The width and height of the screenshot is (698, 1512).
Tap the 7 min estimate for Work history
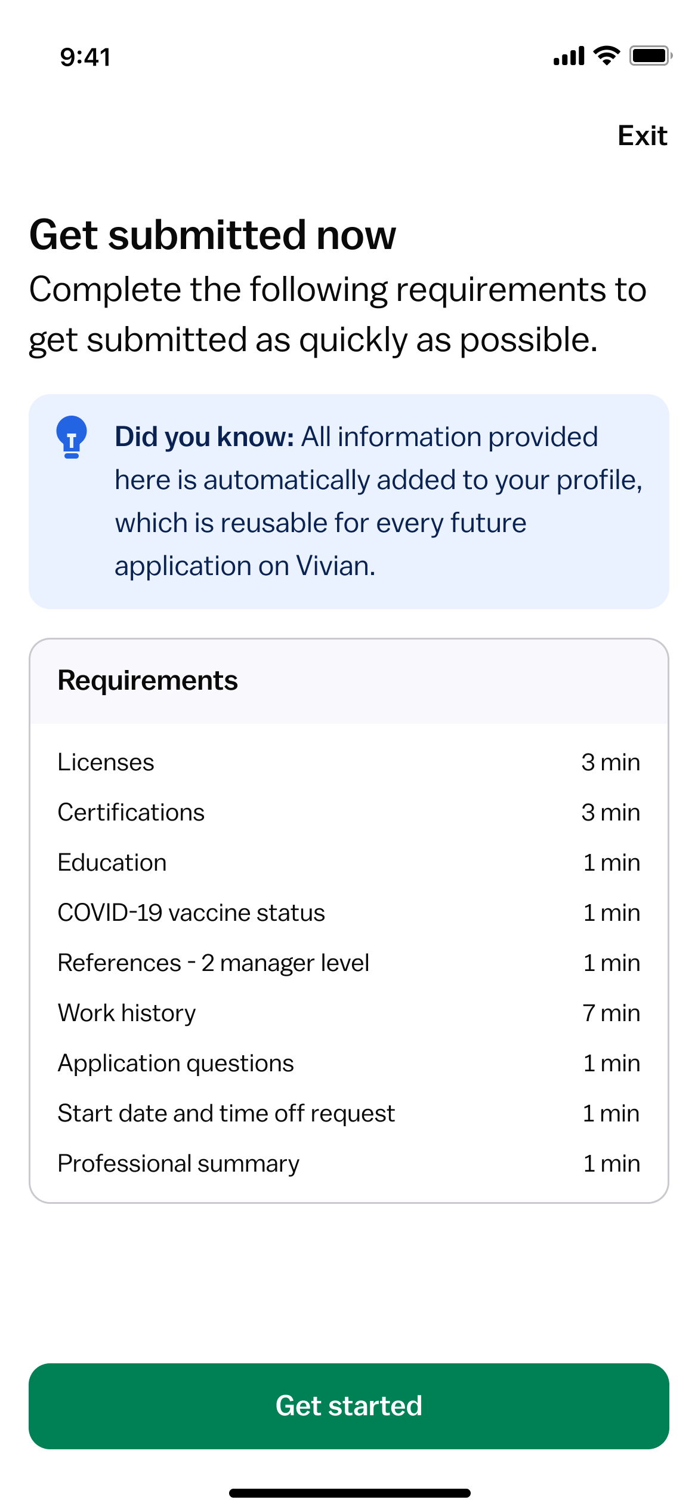pos(611,1013)
